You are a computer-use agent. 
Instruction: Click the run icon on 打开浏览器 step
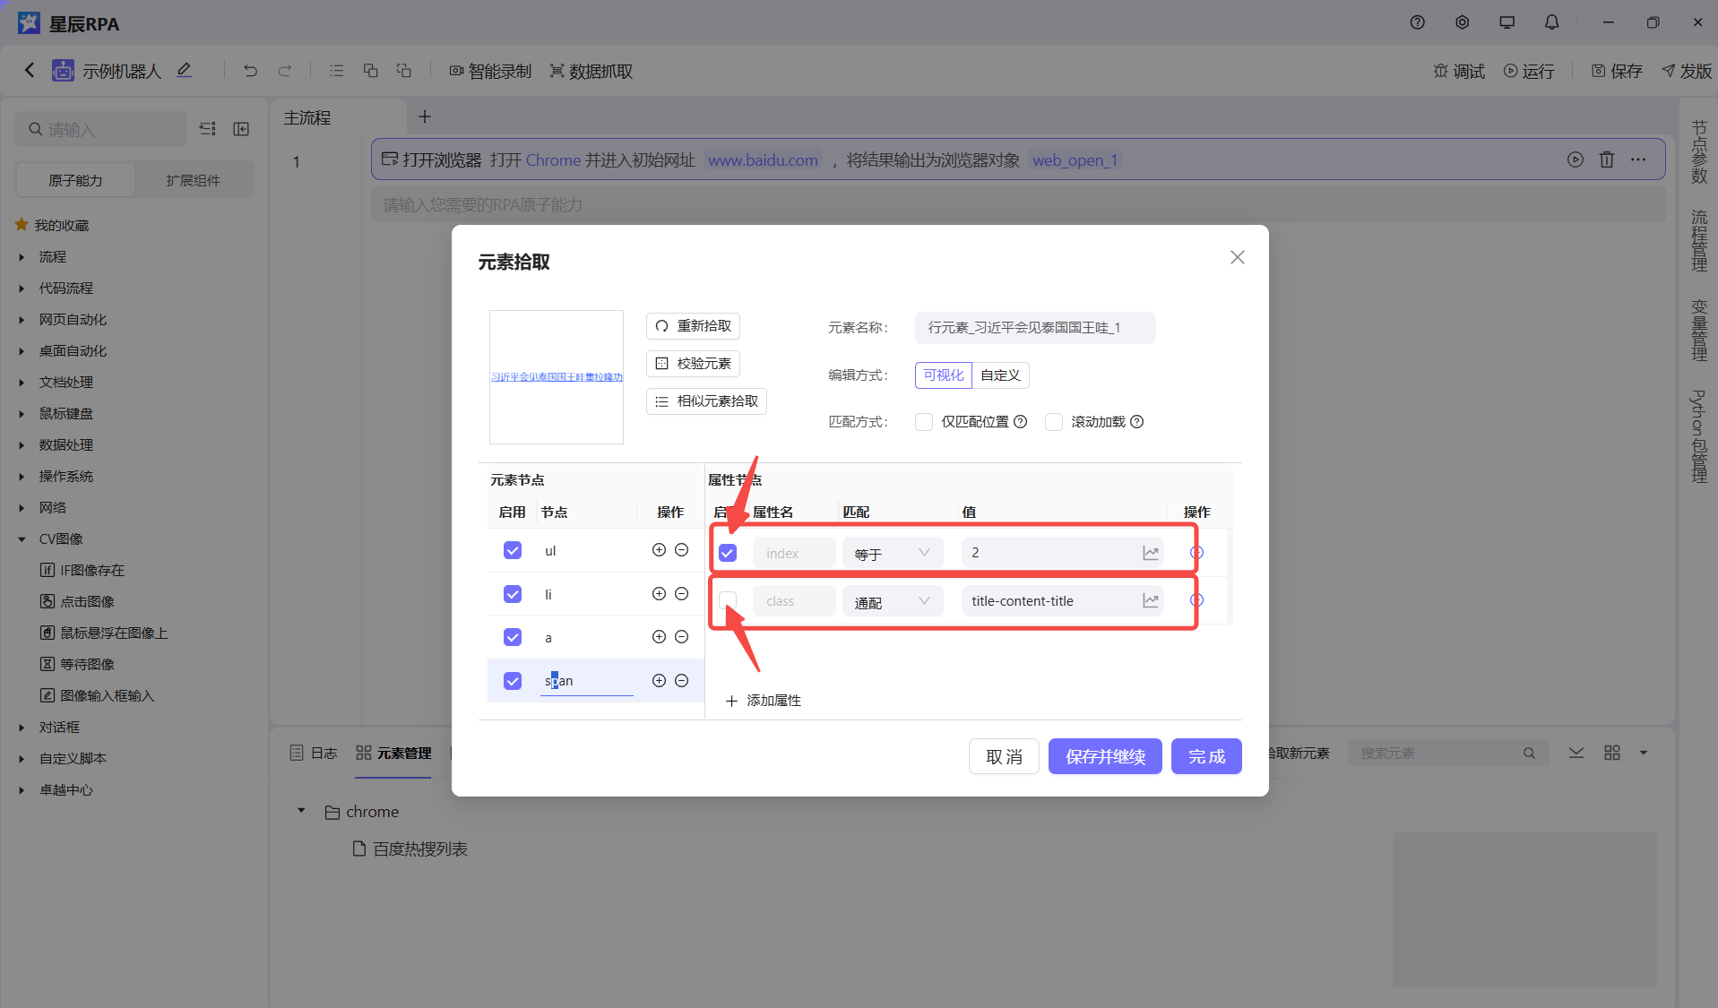point(1575,159)
